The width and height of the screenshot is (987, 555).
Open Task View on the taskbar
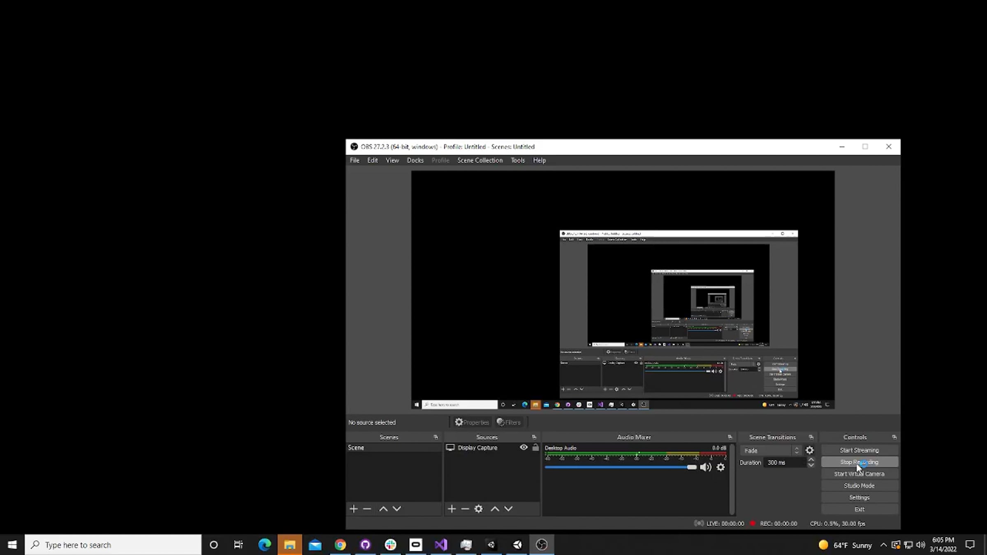tap(239, 545)
